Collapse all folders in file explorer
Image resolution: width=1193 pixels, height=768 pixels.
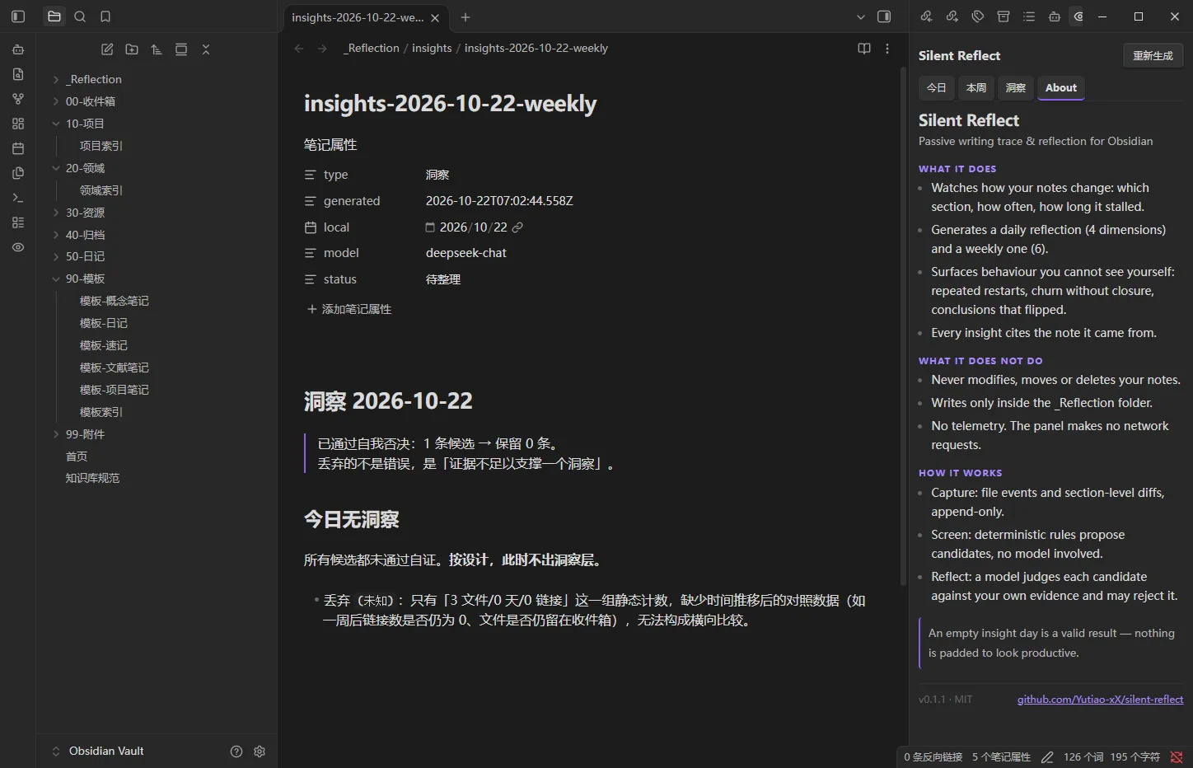click(206, 49)
